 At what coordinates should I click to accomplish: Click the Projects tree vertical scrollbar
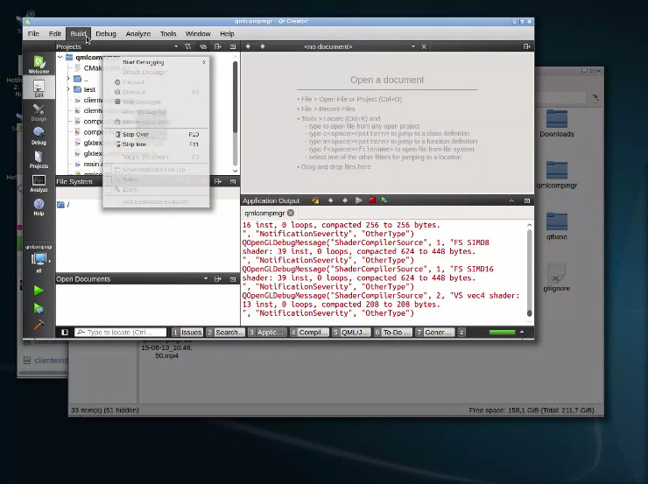point(235,97)
